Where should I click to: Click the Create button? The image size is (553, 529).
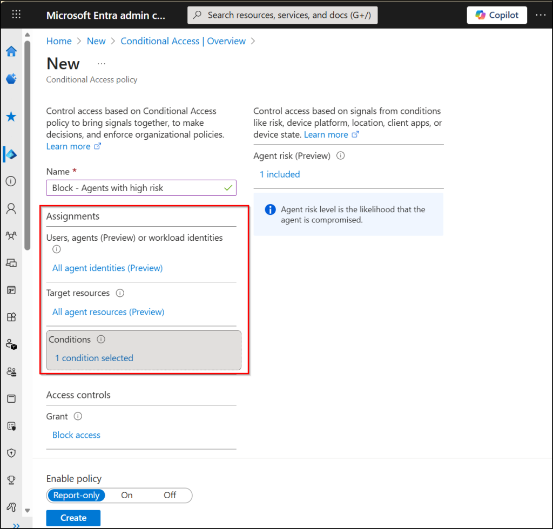73,518
